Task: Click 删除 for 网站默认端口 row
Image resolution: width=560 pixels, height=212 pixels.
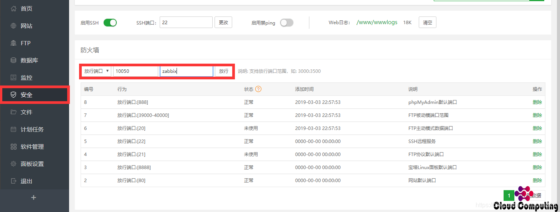Action: tap(537, 181)
